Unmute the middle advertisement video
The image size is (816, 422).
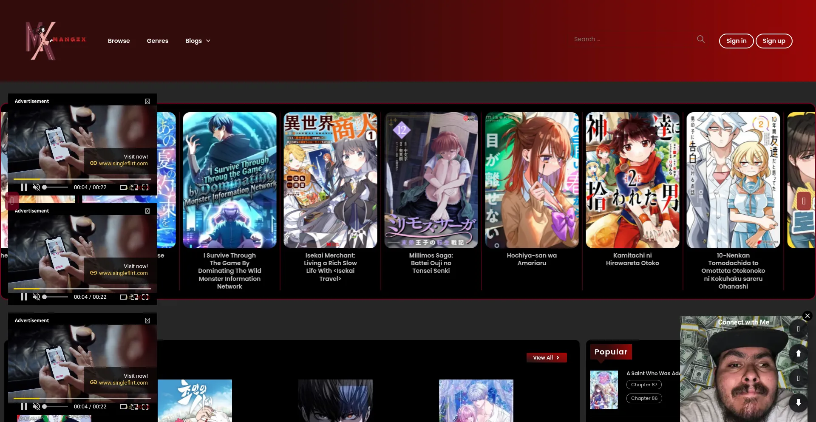pyautogui.click(x=37, y=297)
